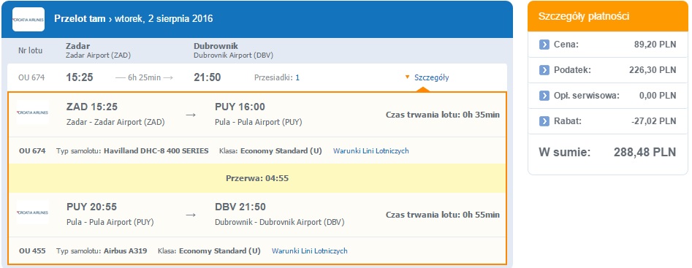This screenshot has width=692, height=268.
Task: Click the chevron icon beside Rabat
Action: pos(544,120)
